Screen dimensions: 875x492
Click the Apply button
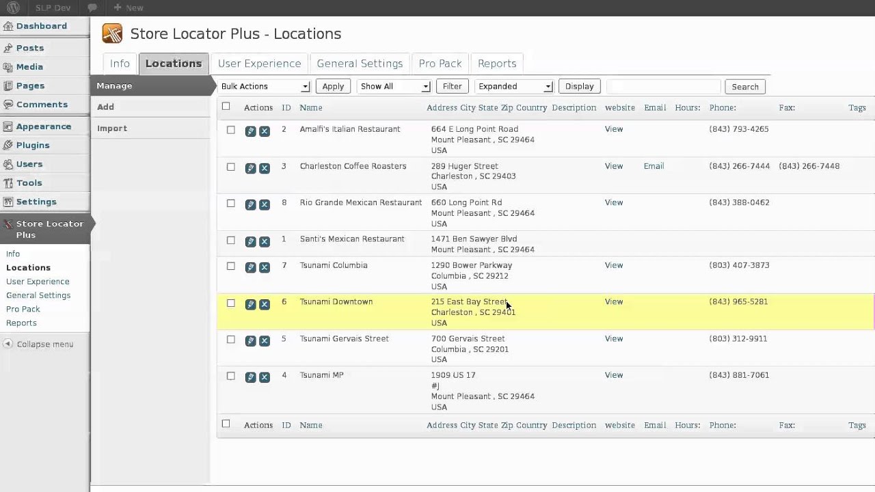(333, 86)
